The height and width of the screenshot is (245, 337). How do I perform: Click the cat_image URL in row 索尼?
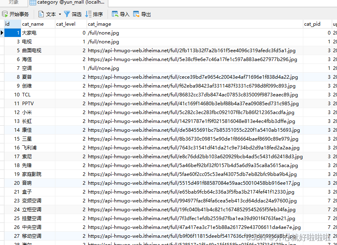tap(195, 156)
